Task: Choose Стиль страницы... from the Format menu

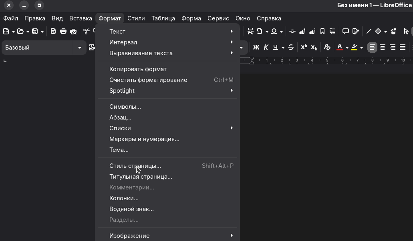Action: [x=135, y=166]
